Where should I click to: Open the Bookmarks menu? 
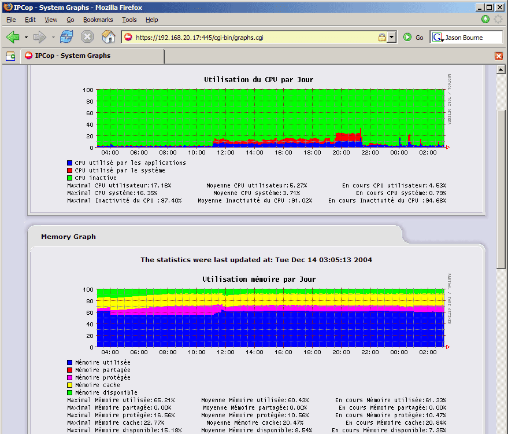tap(98, 20)
